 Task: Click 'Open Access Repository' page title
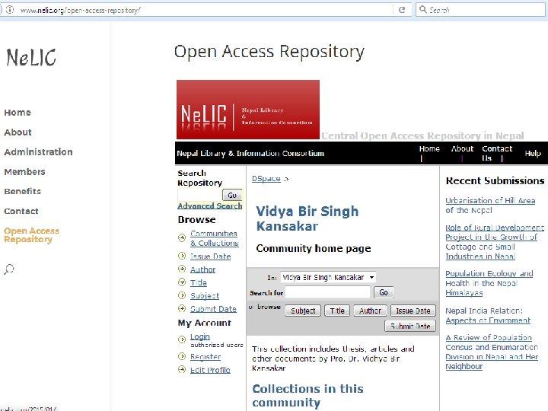click(269, 52)
